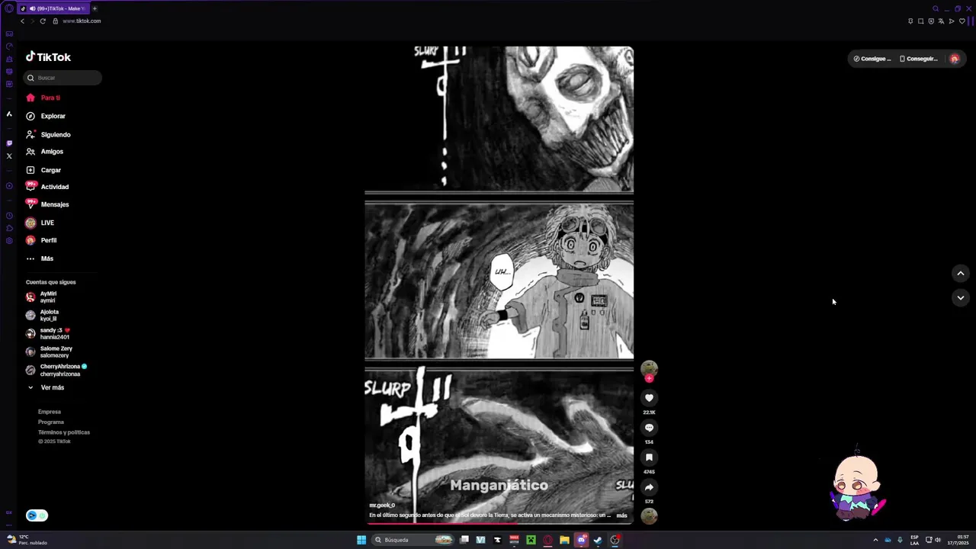
Task: Open a new browser tab
Action: (x=95, y=8)
